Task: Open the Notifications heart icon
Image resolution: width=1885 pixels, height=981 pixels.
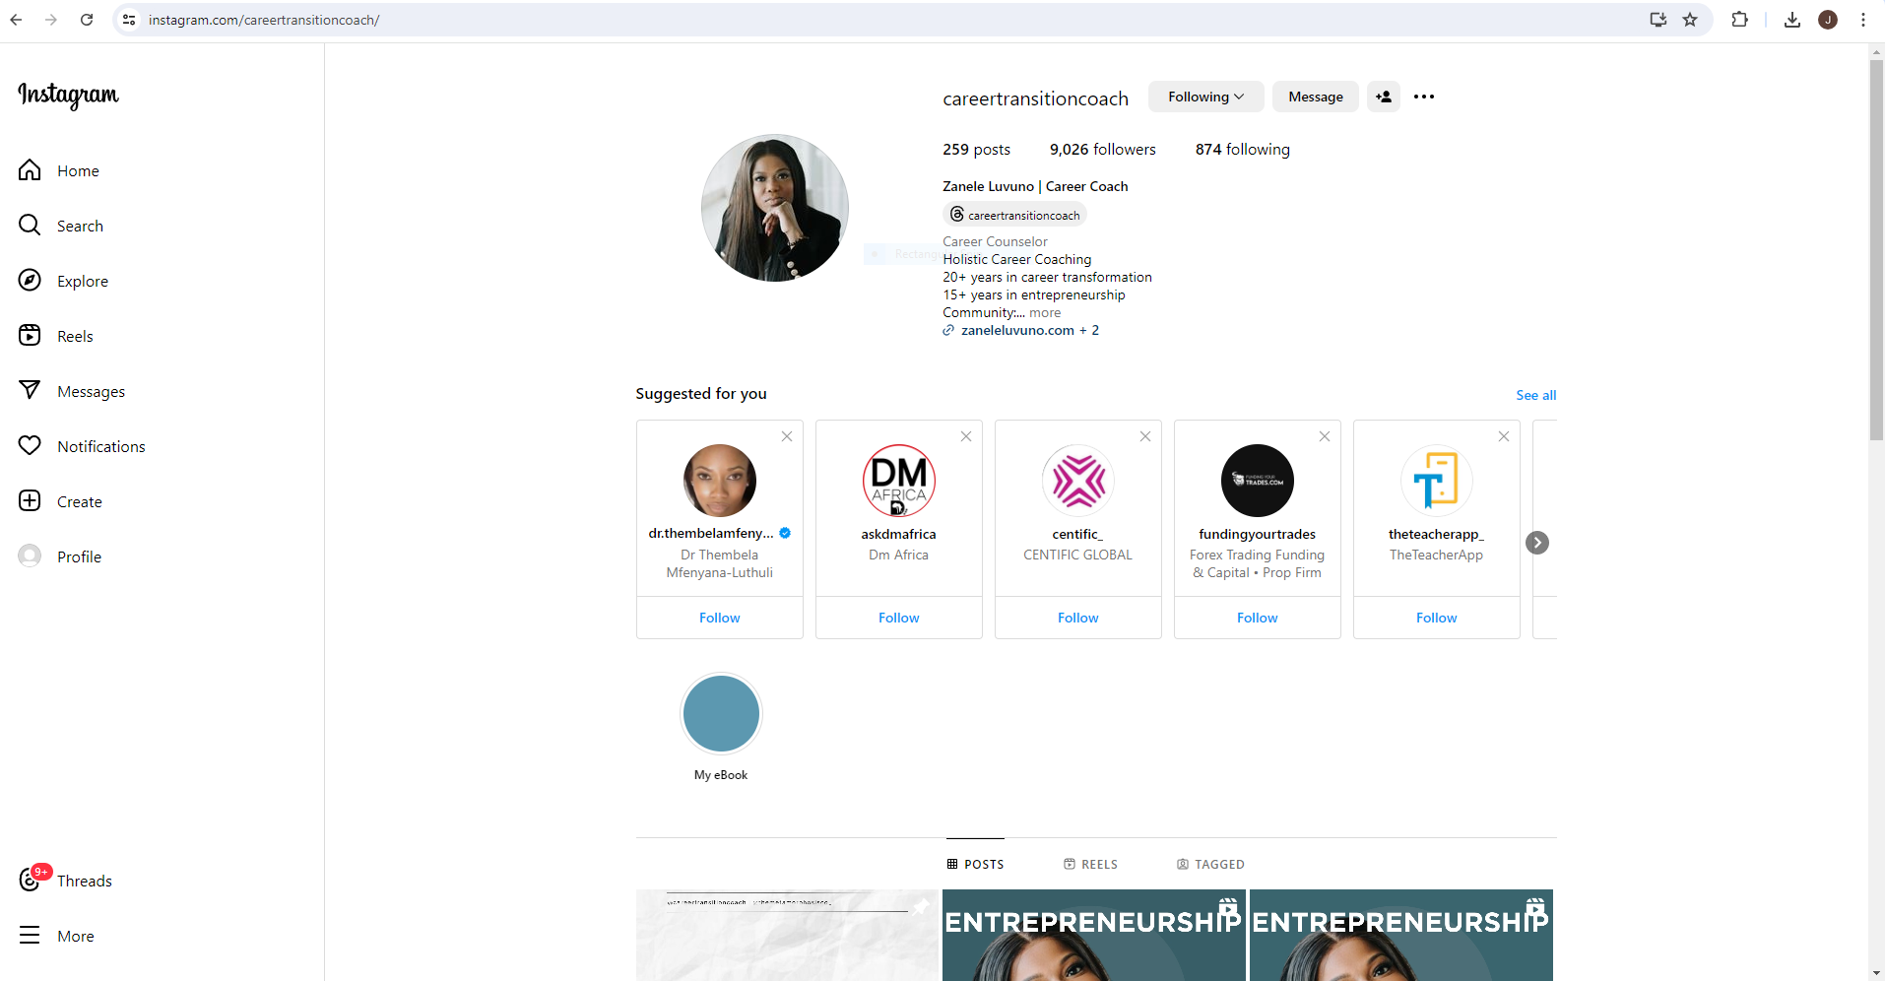Action: [30, 446]
